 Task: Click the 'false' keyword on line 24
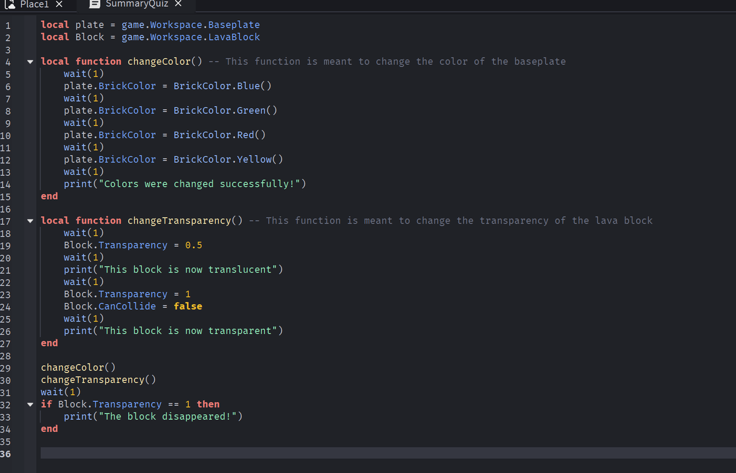coord(188,306)
